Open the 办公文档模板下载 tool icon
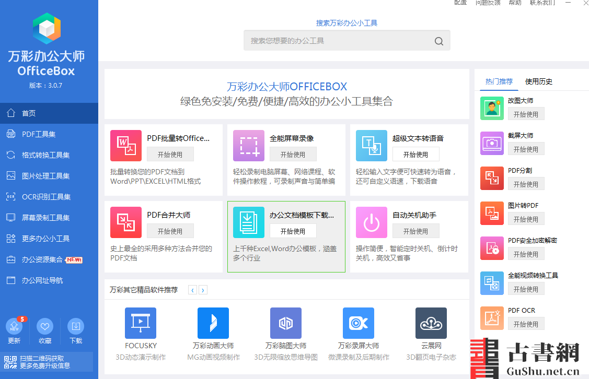The height and width of the screenshot is (379, 589). click(249, 222)
